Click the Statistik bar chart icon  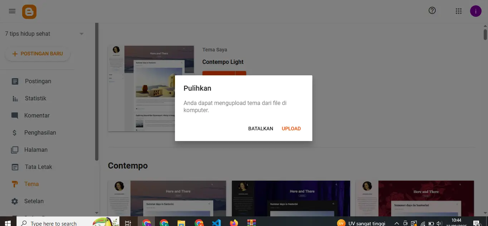pyautogui.click(x=15, y=99)
